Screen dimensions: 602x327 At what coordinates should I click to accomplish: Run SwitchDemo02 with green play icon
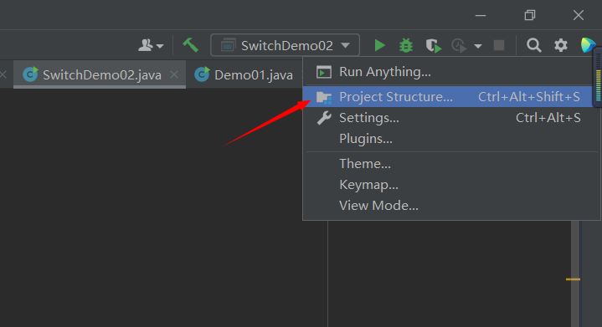(379, 45)
